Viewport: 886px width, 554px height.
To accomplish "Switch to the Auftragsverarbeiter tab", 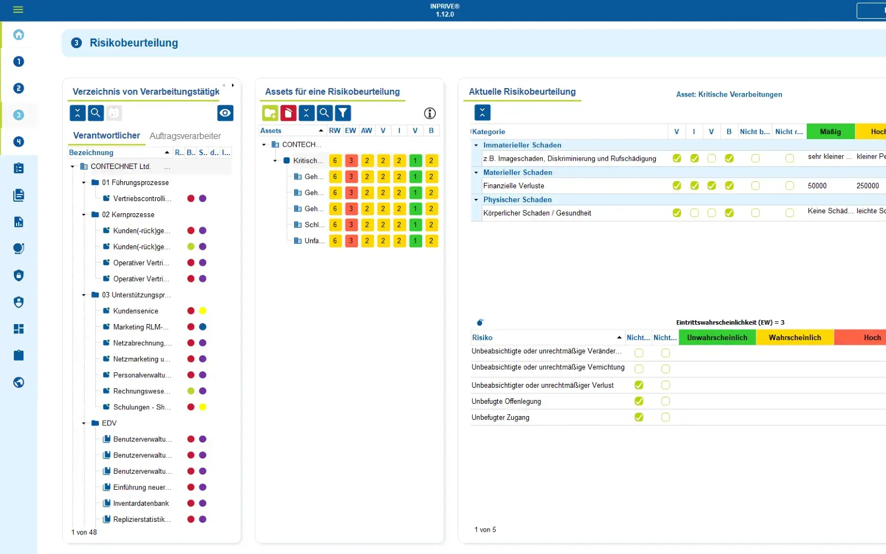I will click(184, 136).
